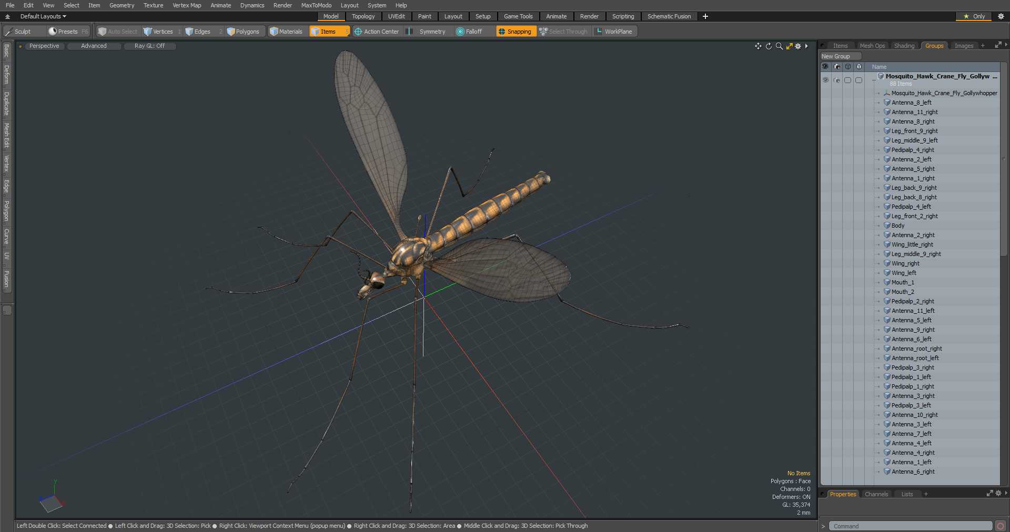Image resolution: width=1010 pixels, height=532 pixels.
Task: Select the Antenna_root_left item
Action: pos(915,358)
